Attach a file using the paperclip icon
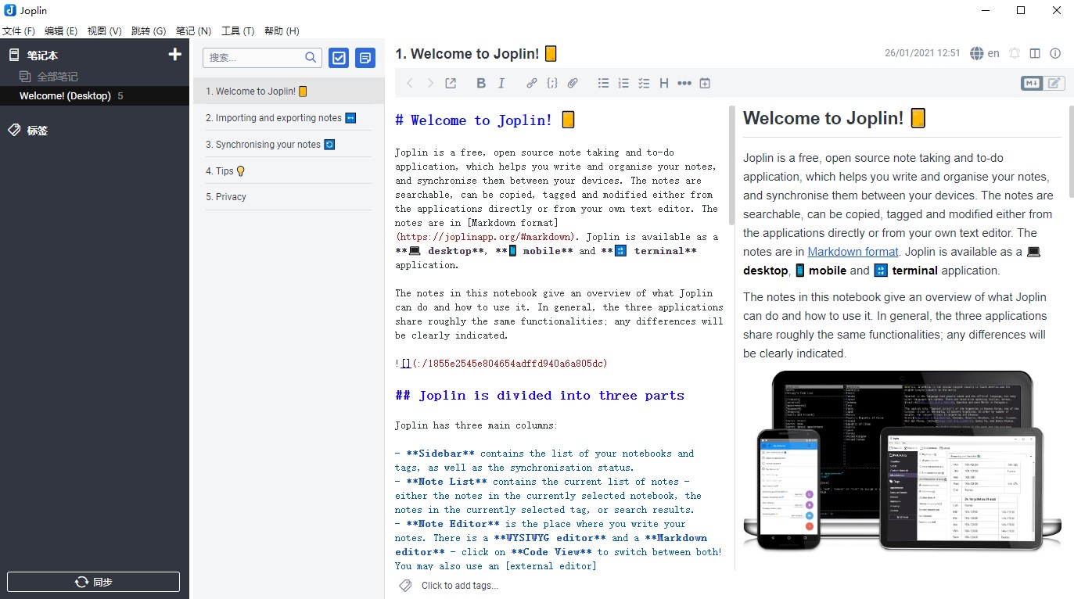The image size is (1074, 599). 573,84
